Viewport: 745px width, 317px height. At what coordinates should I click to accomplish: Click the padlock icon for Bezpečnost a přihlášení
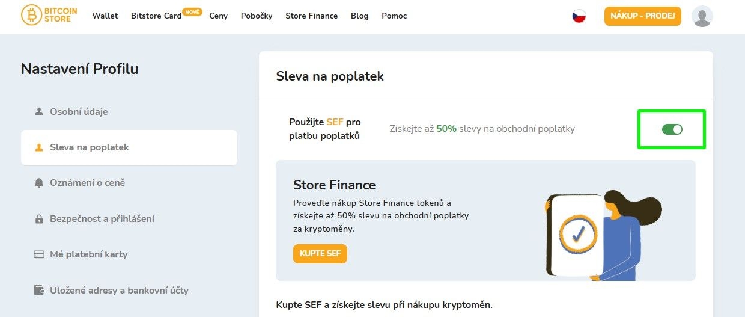(39, 219)
